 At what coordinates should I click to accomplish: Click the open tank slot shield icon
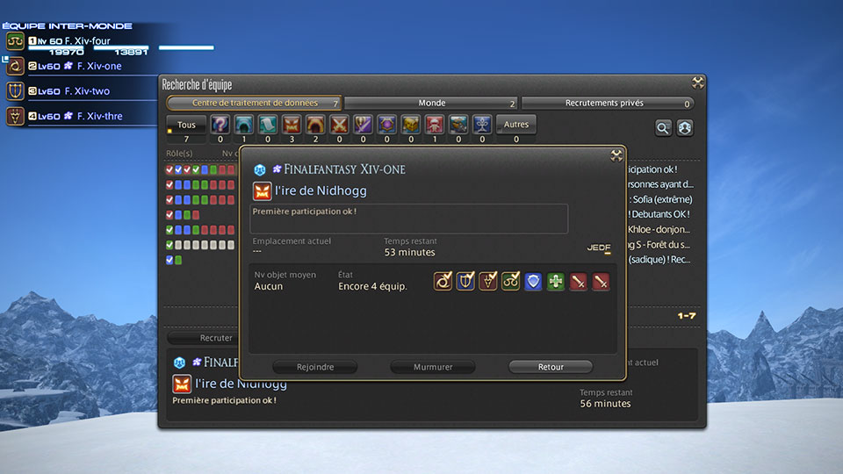tap(533, 282)
